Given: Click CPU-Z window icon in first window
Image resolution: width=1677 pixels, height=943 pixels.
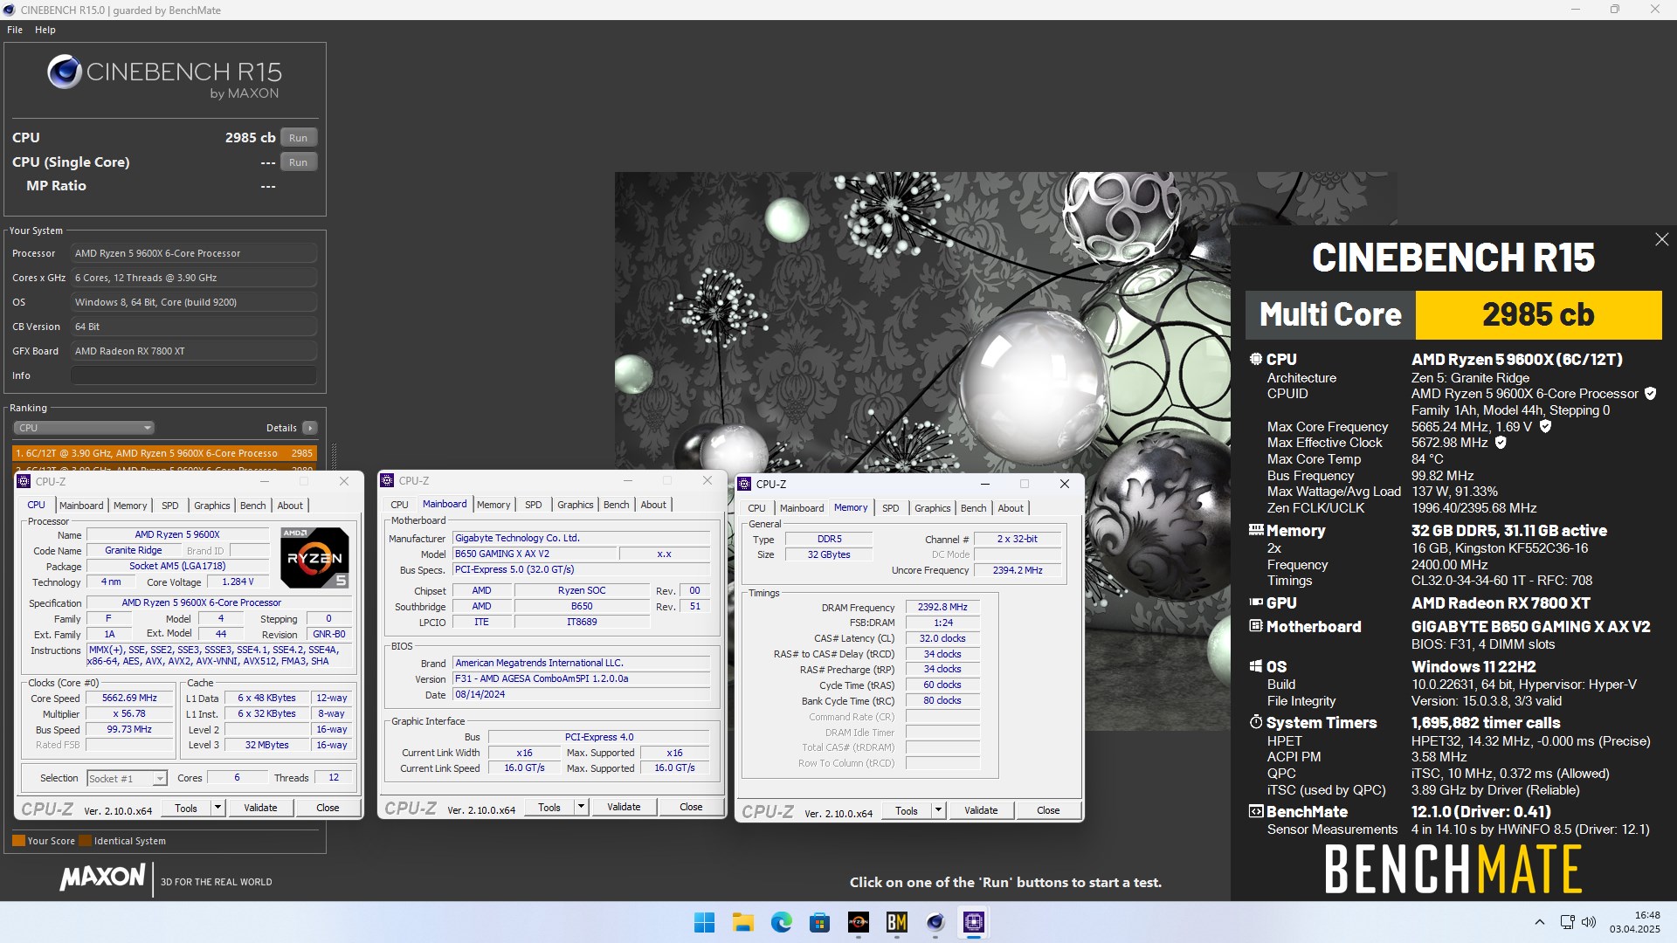Looking at the screenshot, I should 24,481.
